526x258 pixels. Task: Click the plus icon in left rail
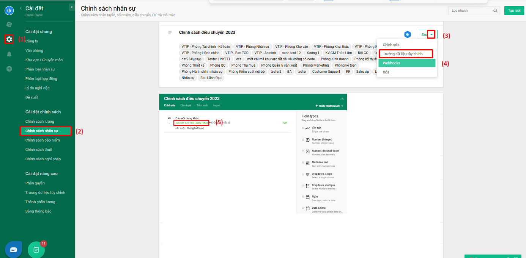pos(9,69)
